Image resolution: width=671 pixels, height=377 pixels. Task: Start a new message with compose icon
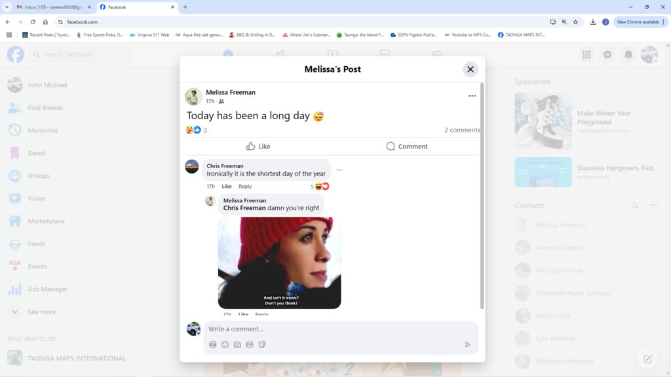647,359
